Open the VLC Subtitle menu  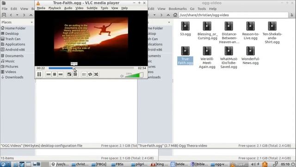click(x=92, y=8)
